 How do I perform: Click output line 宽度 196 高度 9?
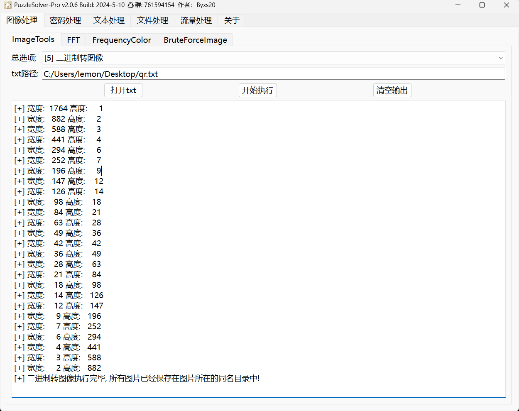(x=58, y=171)
